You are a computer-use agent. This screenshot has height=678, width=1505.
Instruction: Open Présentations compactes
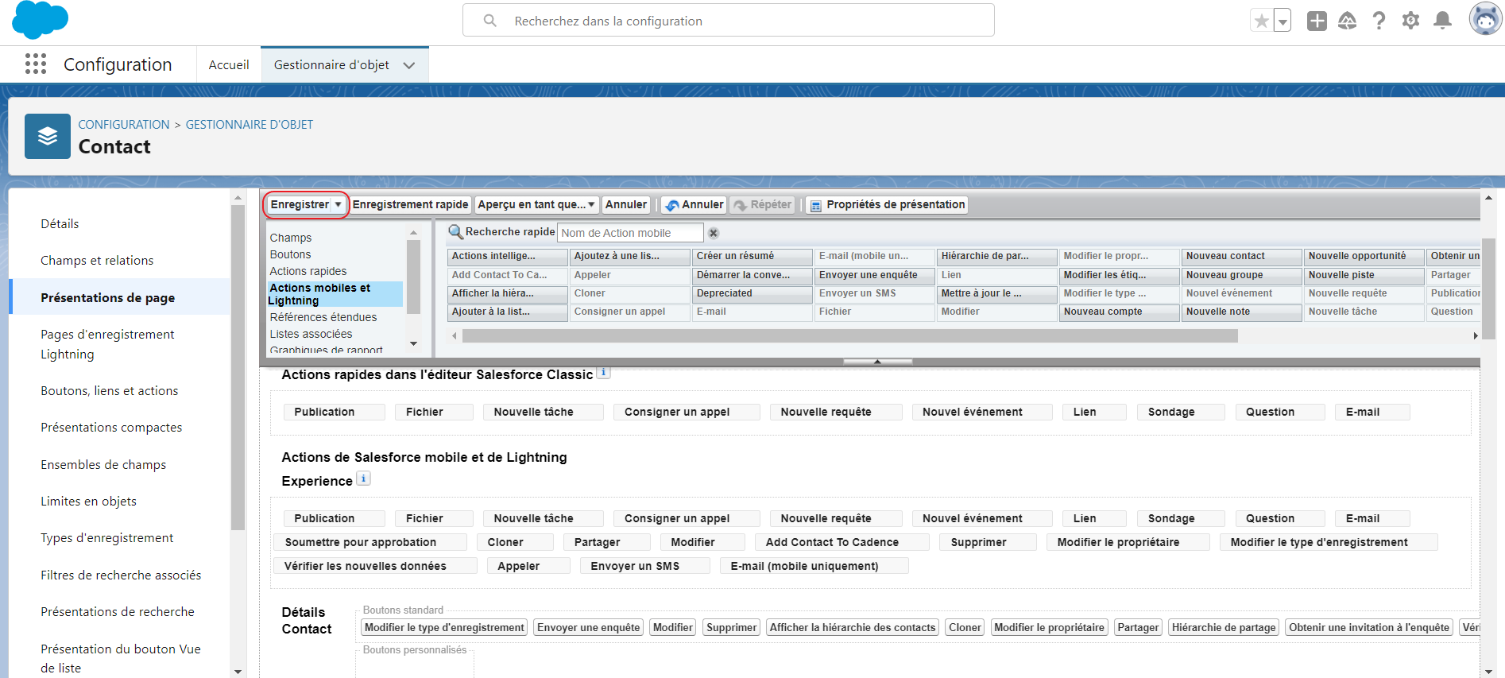click(111, 428)
